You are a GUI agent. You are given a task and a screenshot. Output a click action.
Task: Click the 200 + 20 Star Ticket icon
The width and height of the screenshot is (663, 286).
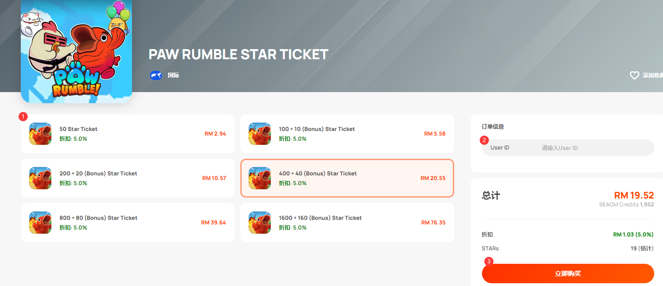pyautogui.click(x=40, y=178)
